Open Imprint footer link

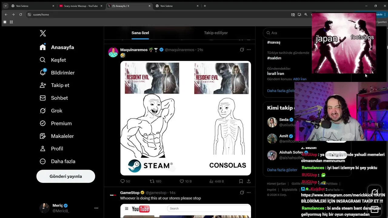(x=272, y=190)
